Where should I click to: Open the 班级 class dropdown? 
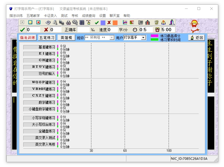(99, 37)
